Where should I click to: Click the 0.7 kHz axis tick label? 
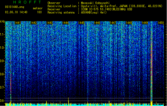click(x=2, y=87)
